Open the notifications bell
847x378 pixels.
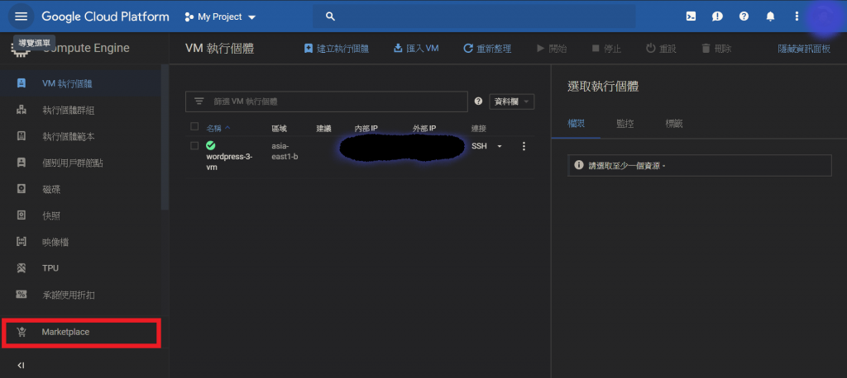click(770, 17)
